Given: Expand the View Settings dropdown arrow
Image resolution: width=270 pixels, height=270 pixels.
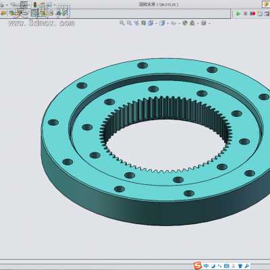Looking at the screenshot, I should [209, 24].
